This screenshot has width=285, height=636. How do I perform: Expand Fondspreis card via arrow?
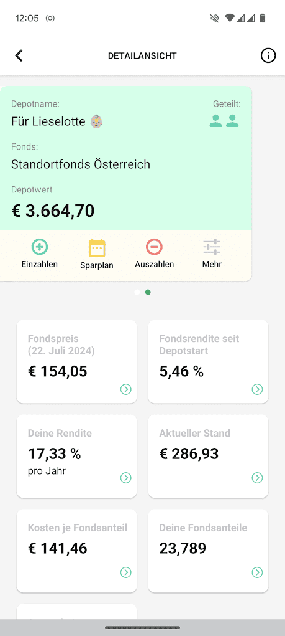point(125,389)
